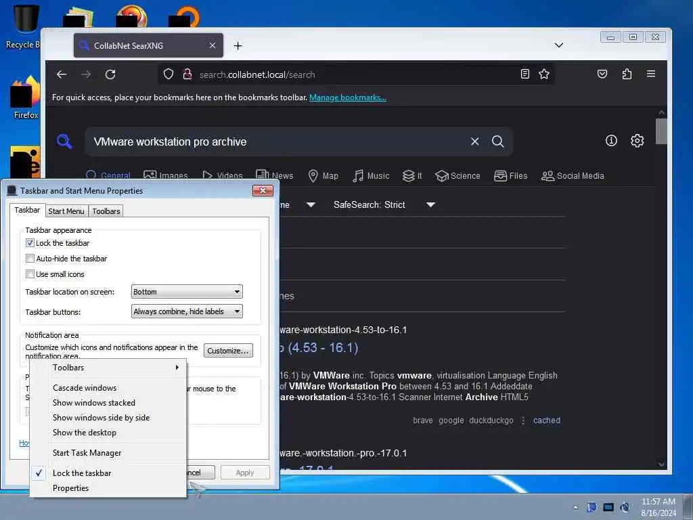Toggle Lock the taskbar checkbox
The image size is (693, 520).
(x=30, y=243)
